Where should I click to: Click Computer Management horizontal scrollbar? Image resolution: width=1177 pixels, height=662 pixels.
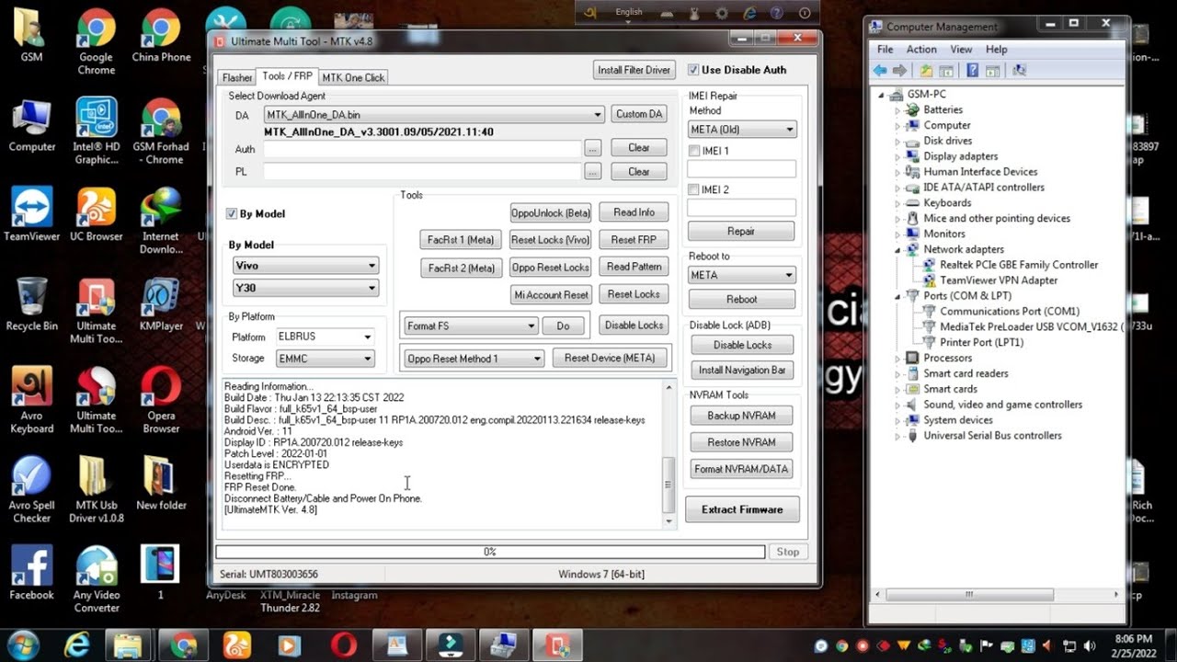995,595
